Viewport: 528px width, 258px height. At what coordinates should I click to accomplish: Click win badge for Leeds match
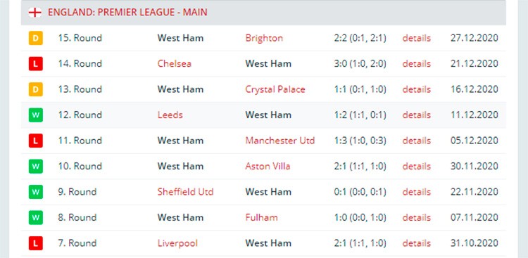[36, 115]
